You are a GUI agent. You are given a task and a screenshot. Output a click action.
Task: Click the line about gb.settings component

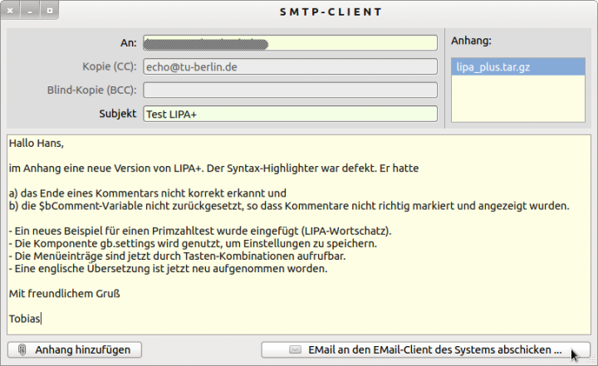coord(193,244)
